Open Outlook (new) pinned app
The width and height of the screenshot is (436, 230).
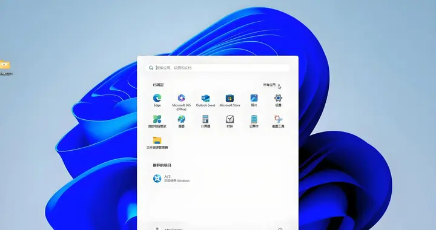click(x=205, y=100)
